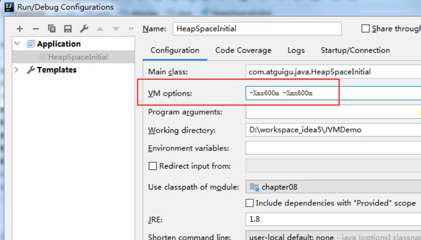Select the Templates tree label

click(x=57, y=70)
